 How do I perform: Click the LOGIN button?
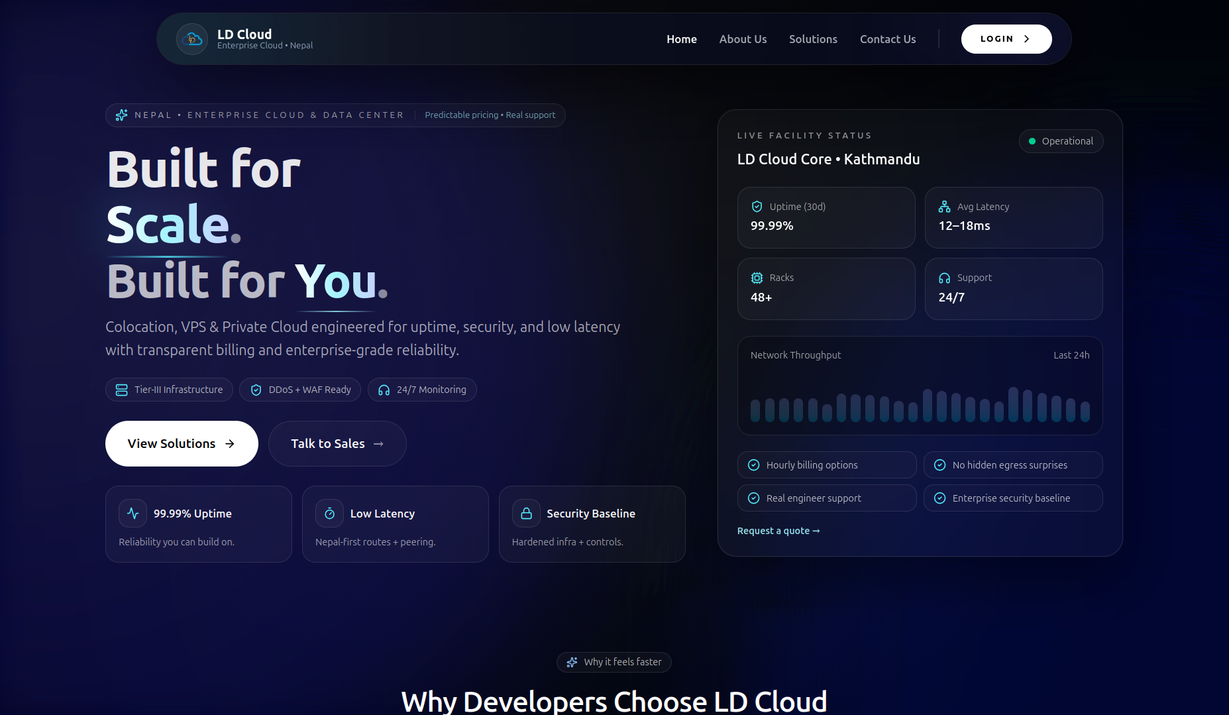point(1006,39)
